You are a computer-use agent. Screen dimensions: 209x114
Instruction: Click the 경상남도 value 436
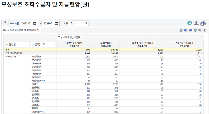pyautogui.click(x=116, y=105)
